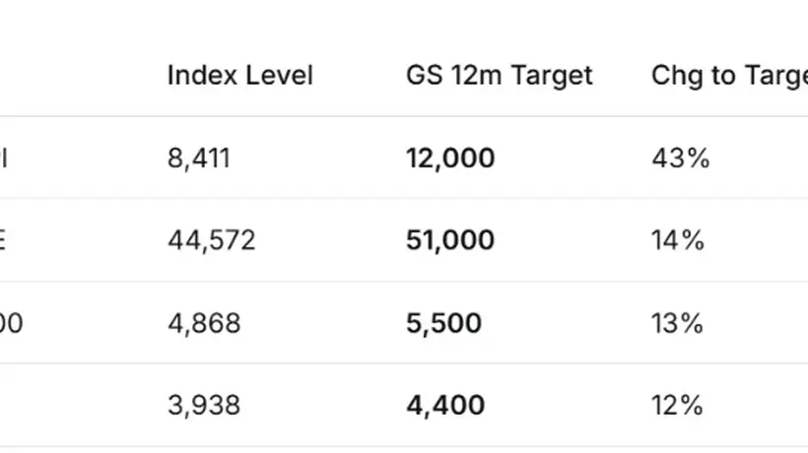Select the 4,400 target value
Image resolution: width=808 pixels, height=453 pixels.
click(445, 405)
